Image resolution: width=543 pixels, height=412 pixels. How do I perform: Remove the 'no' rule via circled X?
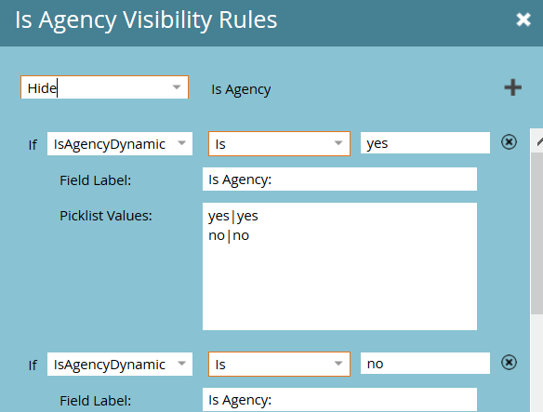click(510, 363)
